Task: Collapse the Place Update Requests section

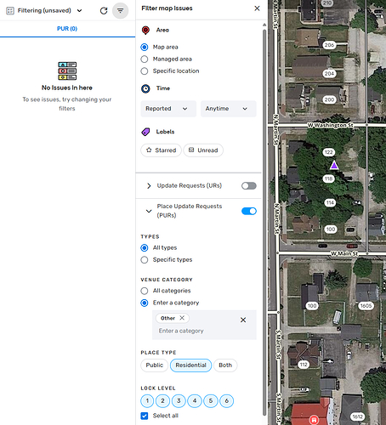Action: pos(149,211)
